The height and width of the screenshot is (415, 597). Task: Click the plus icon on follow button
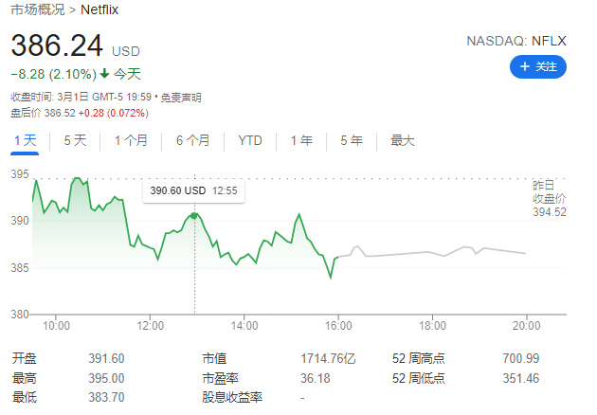525,66
